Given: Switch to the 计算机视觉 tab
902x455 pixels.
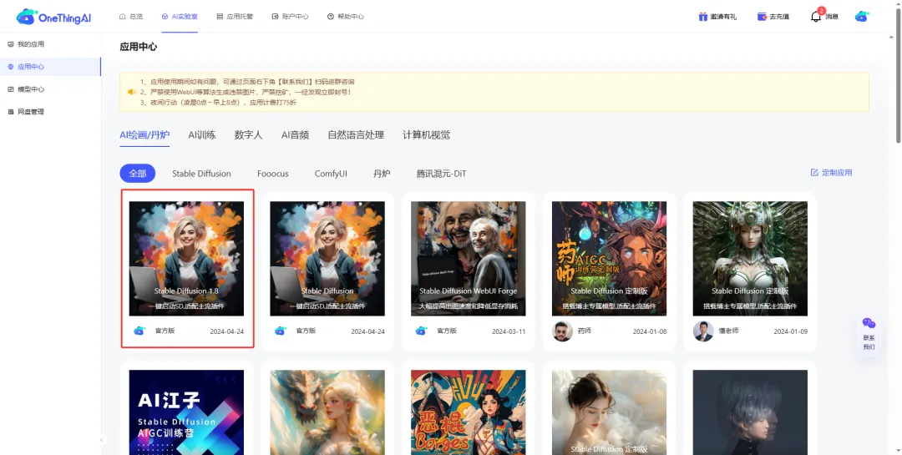Looking at the screenshot, I should pyautogui.click(x=426, y=135).
